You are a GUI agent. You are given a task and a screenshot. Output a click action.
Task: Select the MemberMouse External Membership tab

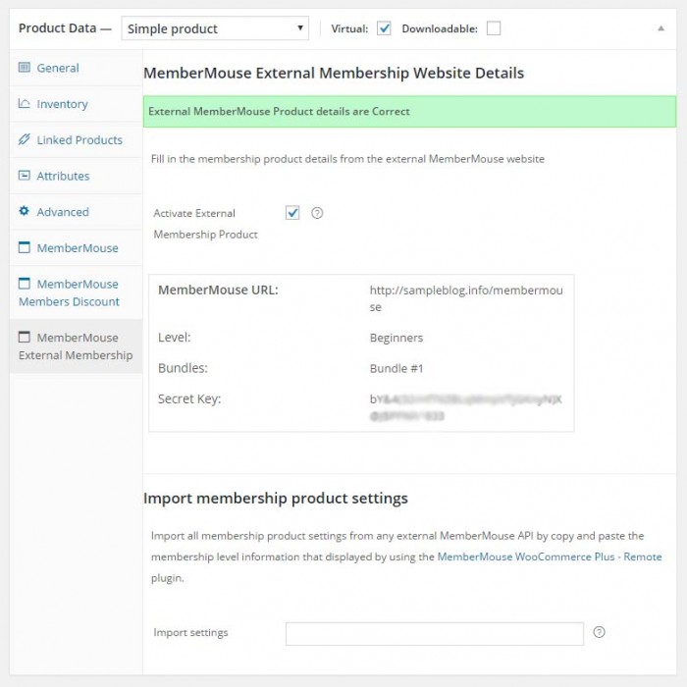pos(75,346)
